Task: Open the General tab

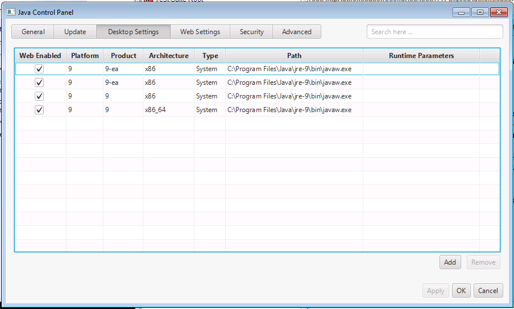Action: 33,32
